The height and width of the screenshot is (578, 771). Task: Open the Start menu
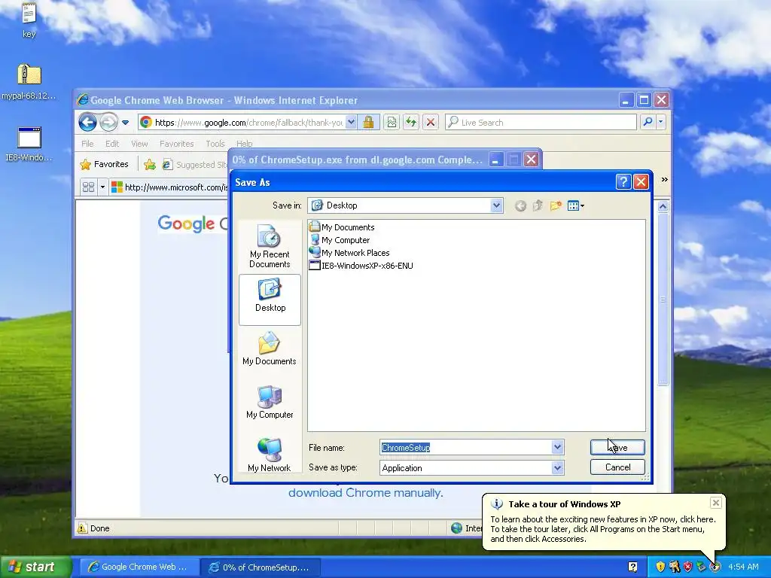(x=35, y=567)
